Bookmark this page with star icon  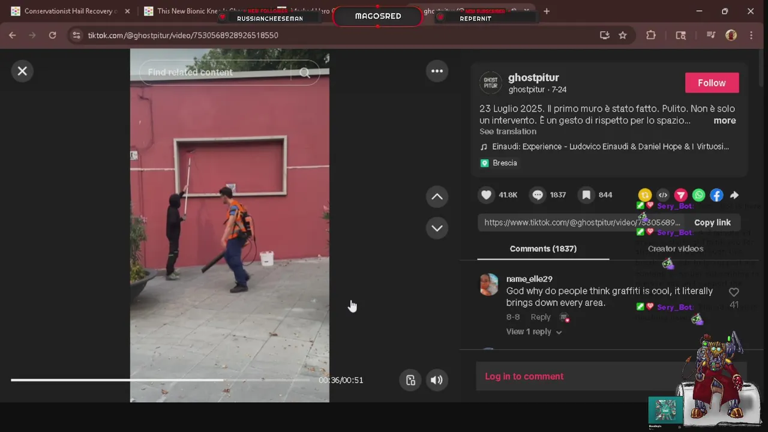click(623, 35)
